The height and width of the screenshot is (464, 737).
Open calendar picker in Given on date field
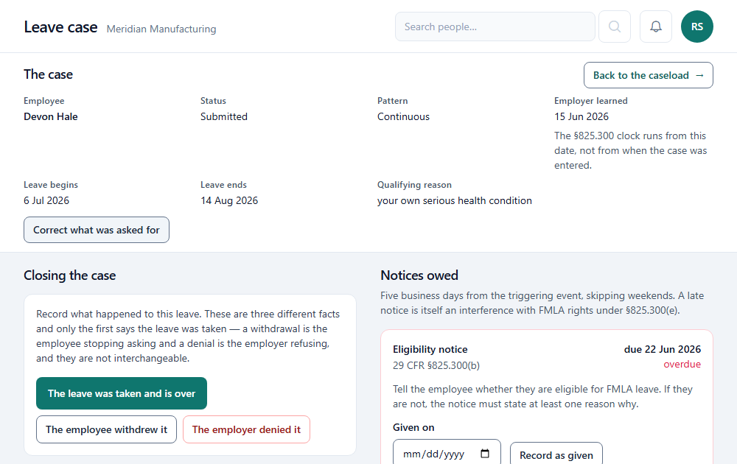coord(485,454)
